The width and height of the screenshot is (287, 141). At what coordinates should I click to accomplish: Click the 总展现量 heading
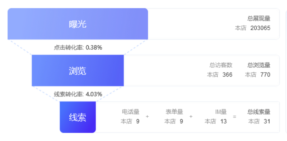[259, 19]
